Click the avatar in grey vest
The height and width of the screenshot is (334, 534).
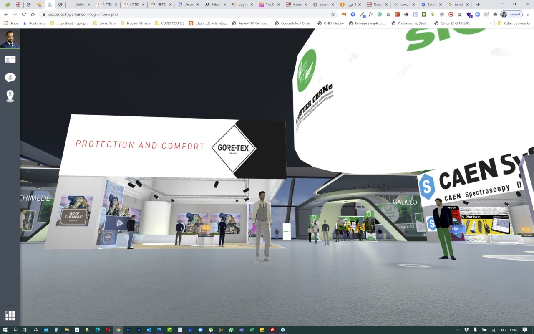pyautogui.click(x=262, y=227)
